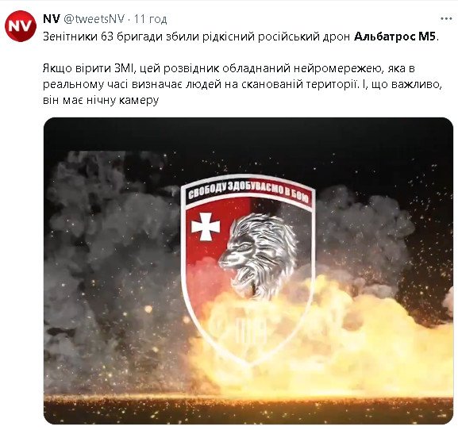Click the paragraph starting 'Якщо вірити ЗМІ'
This screenshot has height=430, width=458.
coord(242,84)
